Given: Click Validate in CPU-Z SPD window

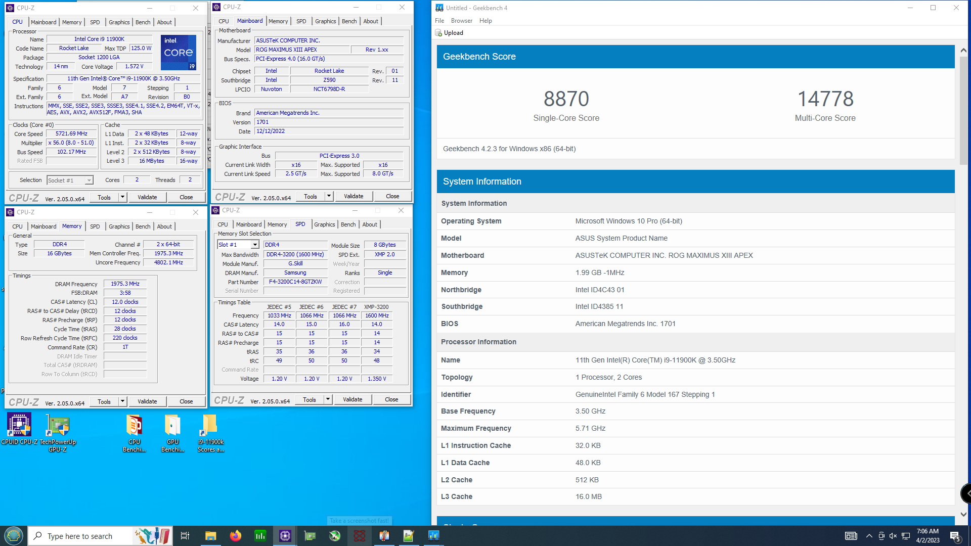Looking at the screenshot, I should pos(352,399).
